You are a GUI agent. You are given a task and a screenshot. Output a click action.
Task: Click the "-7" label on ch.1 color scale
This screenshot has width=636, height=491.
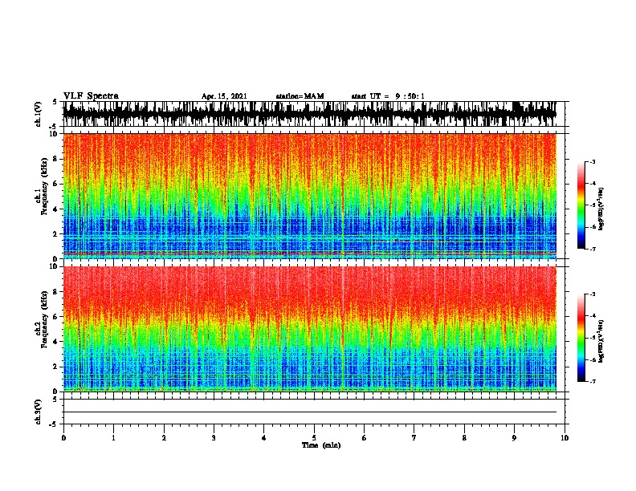(593, 249)
